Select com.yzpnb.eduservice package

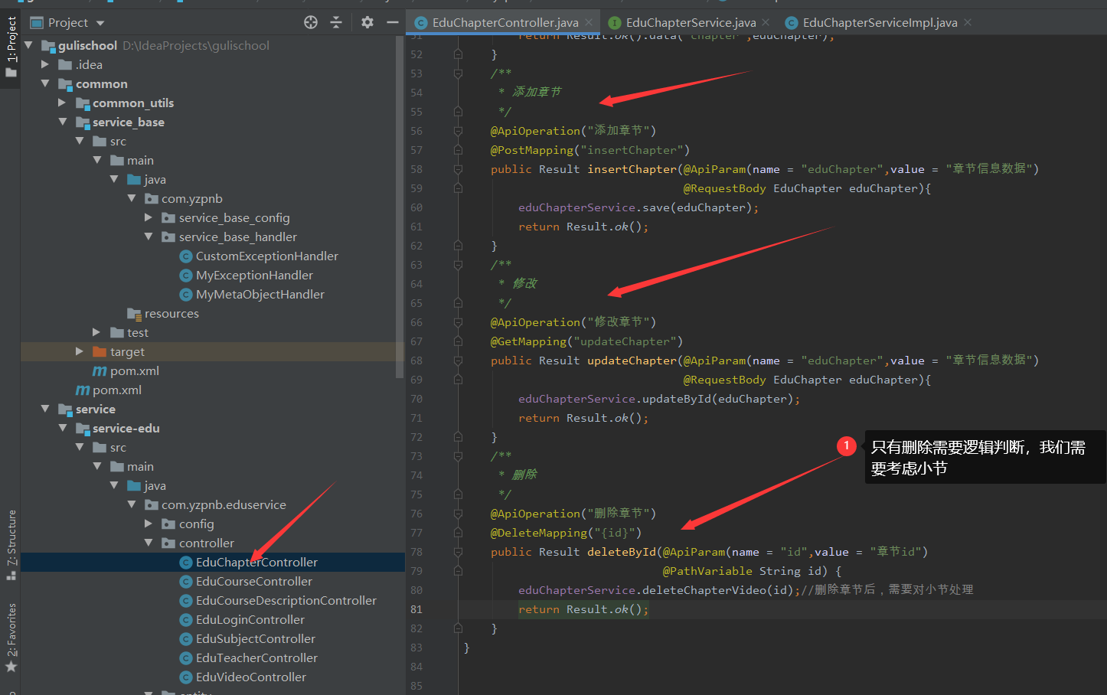pos(224,504)
